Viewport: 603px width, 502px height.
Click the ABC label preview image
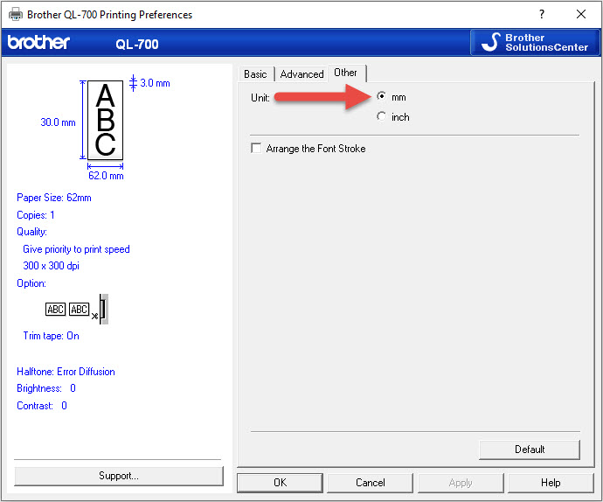click(x=105, y=120)
